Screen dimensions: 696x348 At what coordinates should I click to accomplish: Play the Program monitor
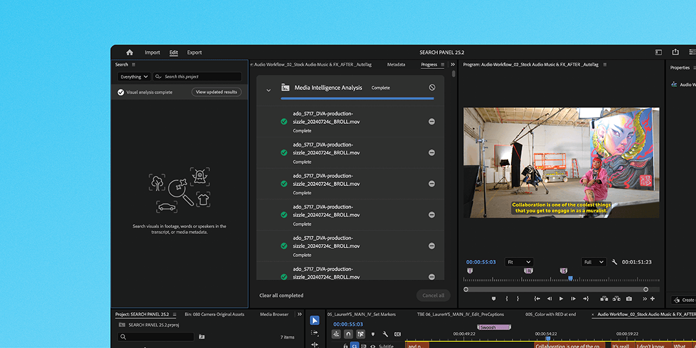coord(561,299)
